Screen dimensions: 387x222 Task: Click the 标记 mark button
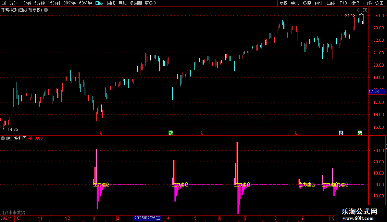pyautogui.click(x=355, y=3)
